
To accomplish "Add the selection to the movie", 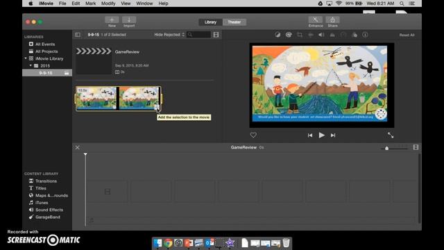I will click(x=157, y=107).
